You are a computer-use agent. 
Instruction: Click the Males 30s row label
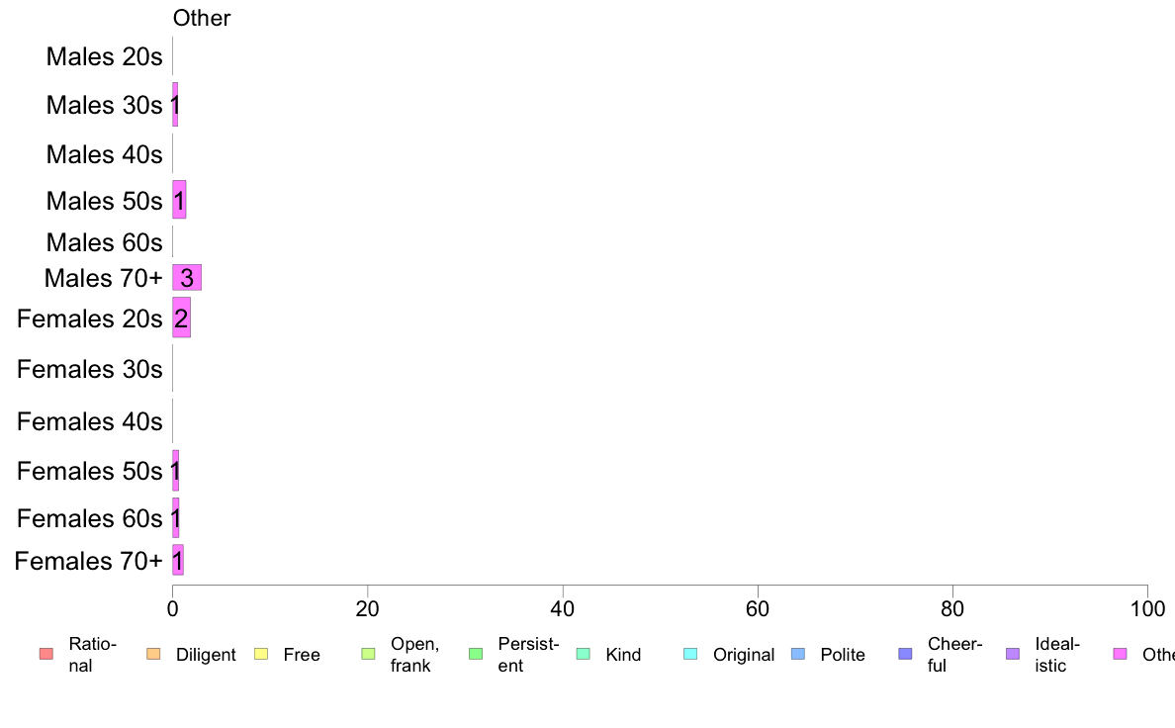[x=104, y=105]
